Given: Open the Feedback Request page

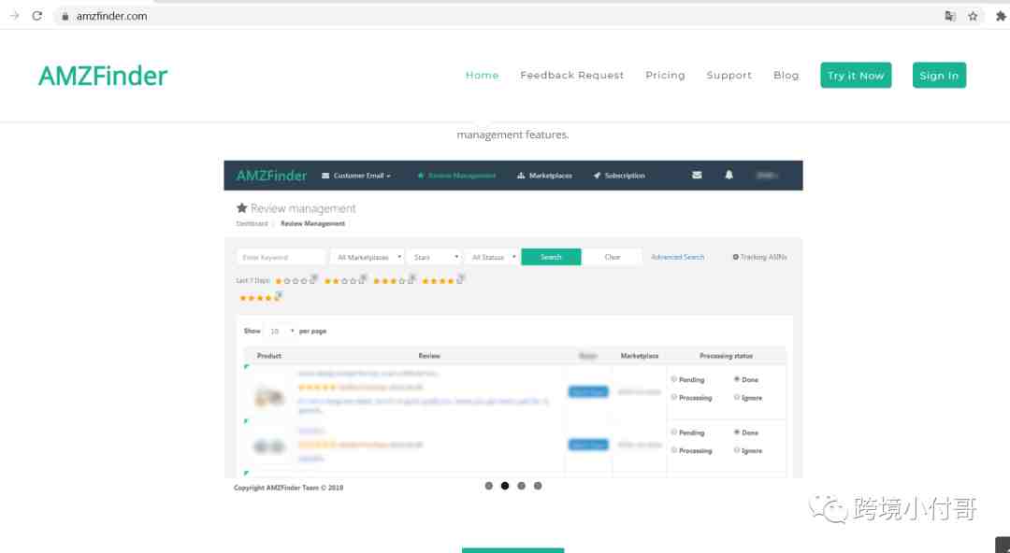Looking at the screenshot, I should tap(572, 76).
